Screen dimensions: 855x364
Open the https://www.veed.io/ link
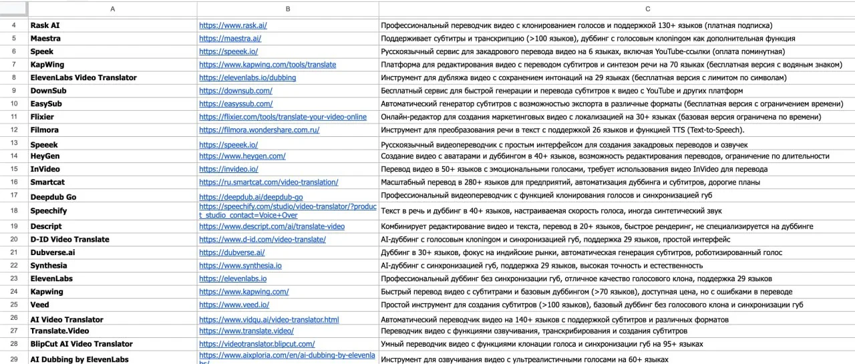click(x=234, y=305)
